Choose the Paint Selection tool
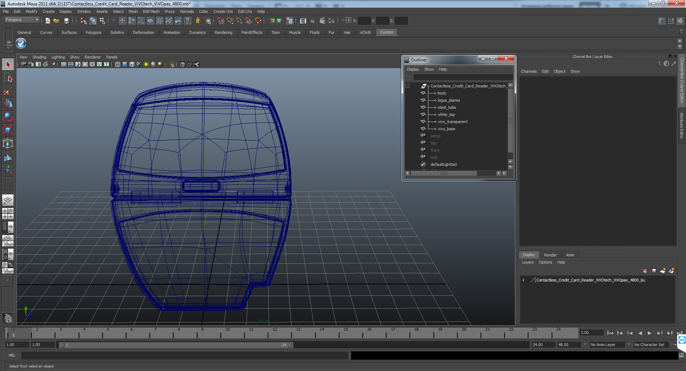Viewport: 686px width, 371px height. pyautogui.click(x=8, y=91)
